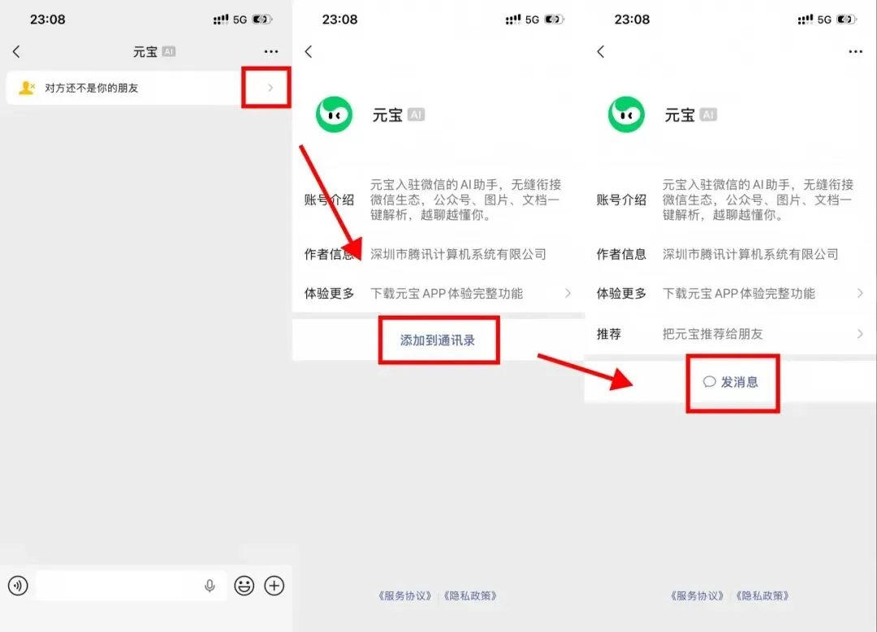Tap the AI badge next to 元宝 in right profile
Screen dimensions: 877x632
[x=708, y=114]
